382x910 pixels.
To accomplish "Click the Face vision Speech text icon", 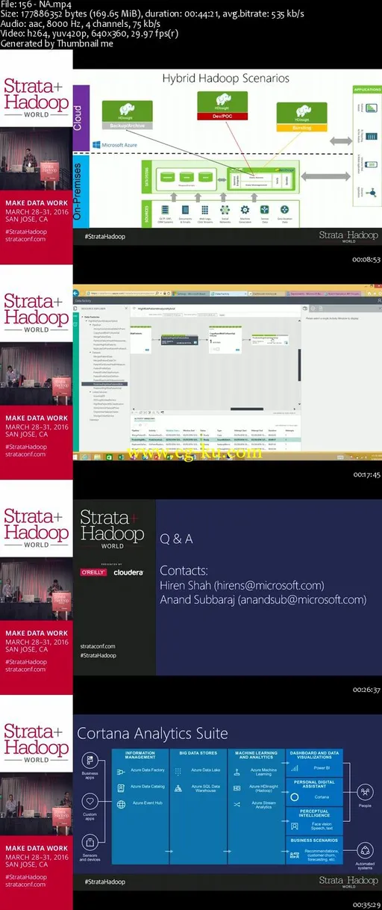I will click(296, 826).
